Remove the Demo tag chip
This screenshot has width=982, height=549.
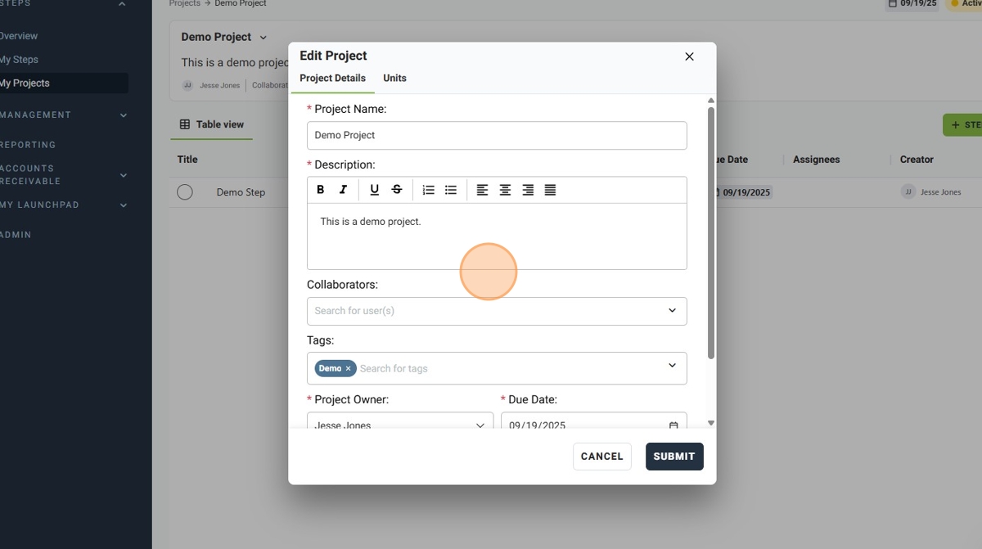[x=348, y=368]
